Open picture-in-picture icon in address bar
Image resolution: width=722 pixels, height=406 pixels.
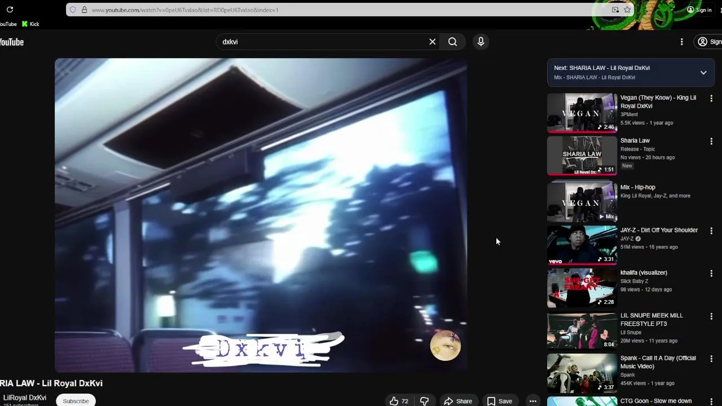[615, 10]
